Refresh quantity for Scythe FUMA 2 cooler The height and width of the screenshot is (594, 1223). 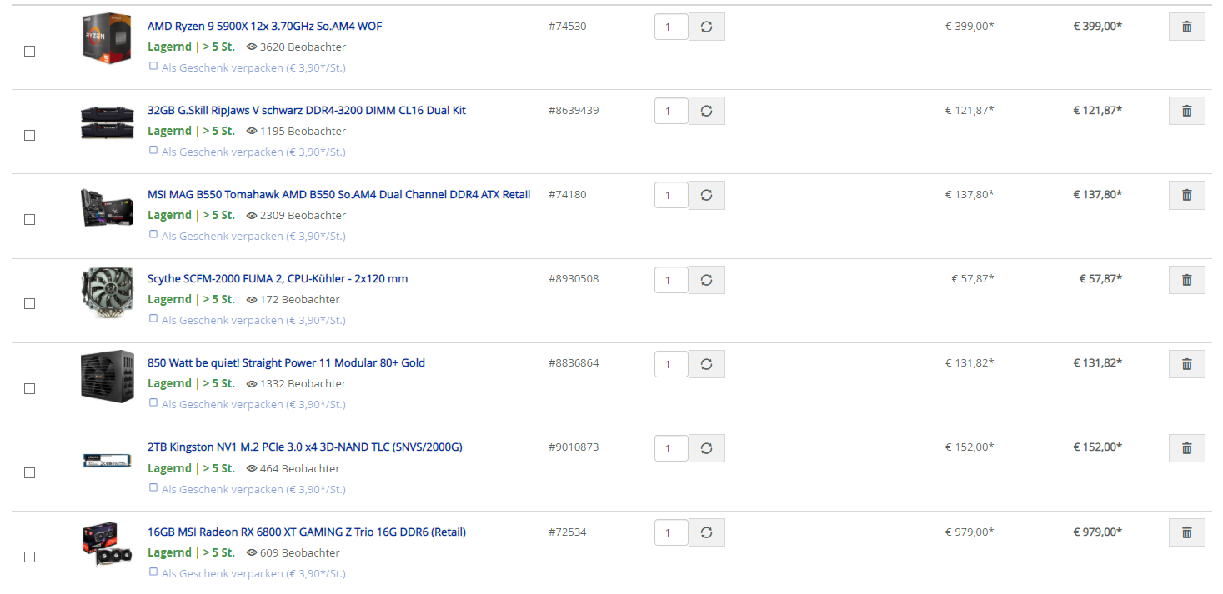coord(706,280)
